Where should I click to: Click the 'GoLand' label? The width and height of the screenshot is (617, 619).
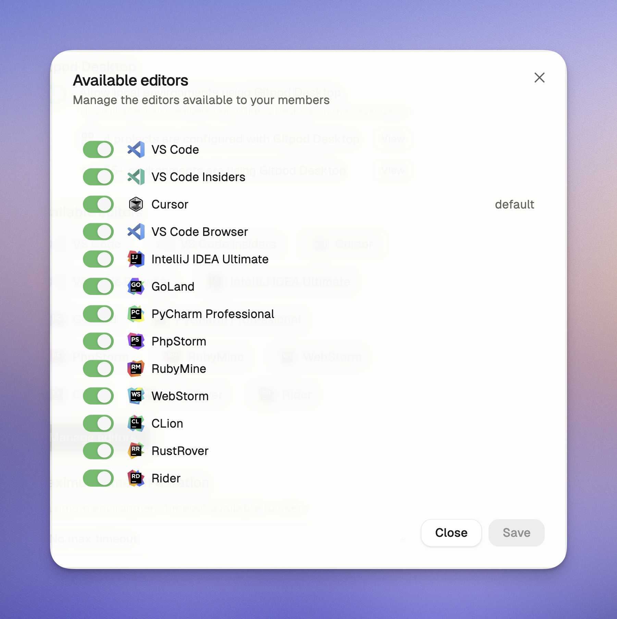coord(173,287)
